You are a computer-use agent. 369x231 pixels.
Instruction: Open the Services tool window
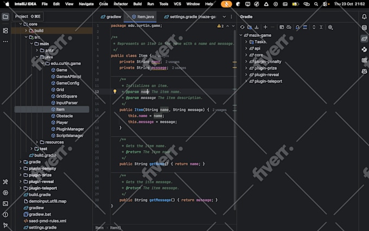[x=5, y=193]
